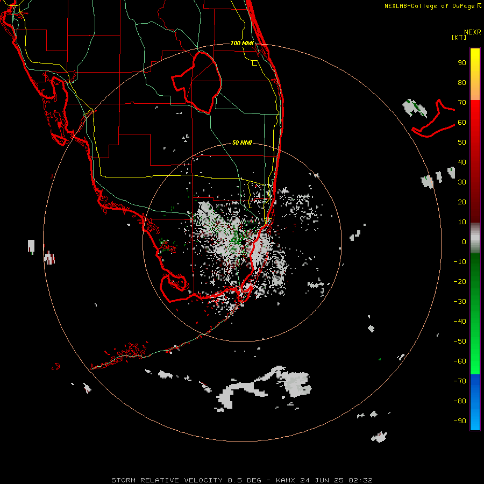Click the '20' value on the velocity scale

pyautogui.click(x=462, y=202)
